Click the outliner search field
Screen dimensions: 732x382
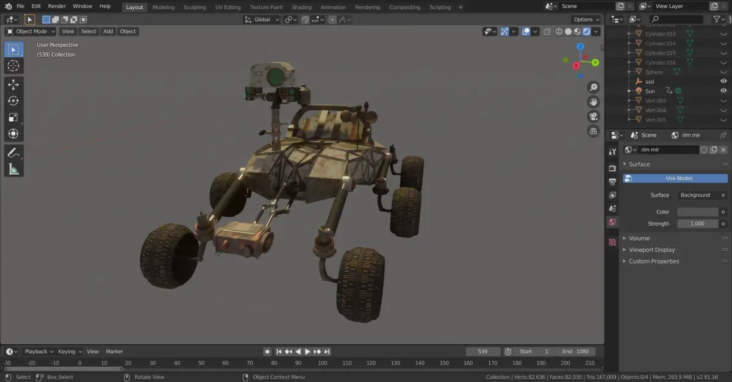[x=678, y=20]
